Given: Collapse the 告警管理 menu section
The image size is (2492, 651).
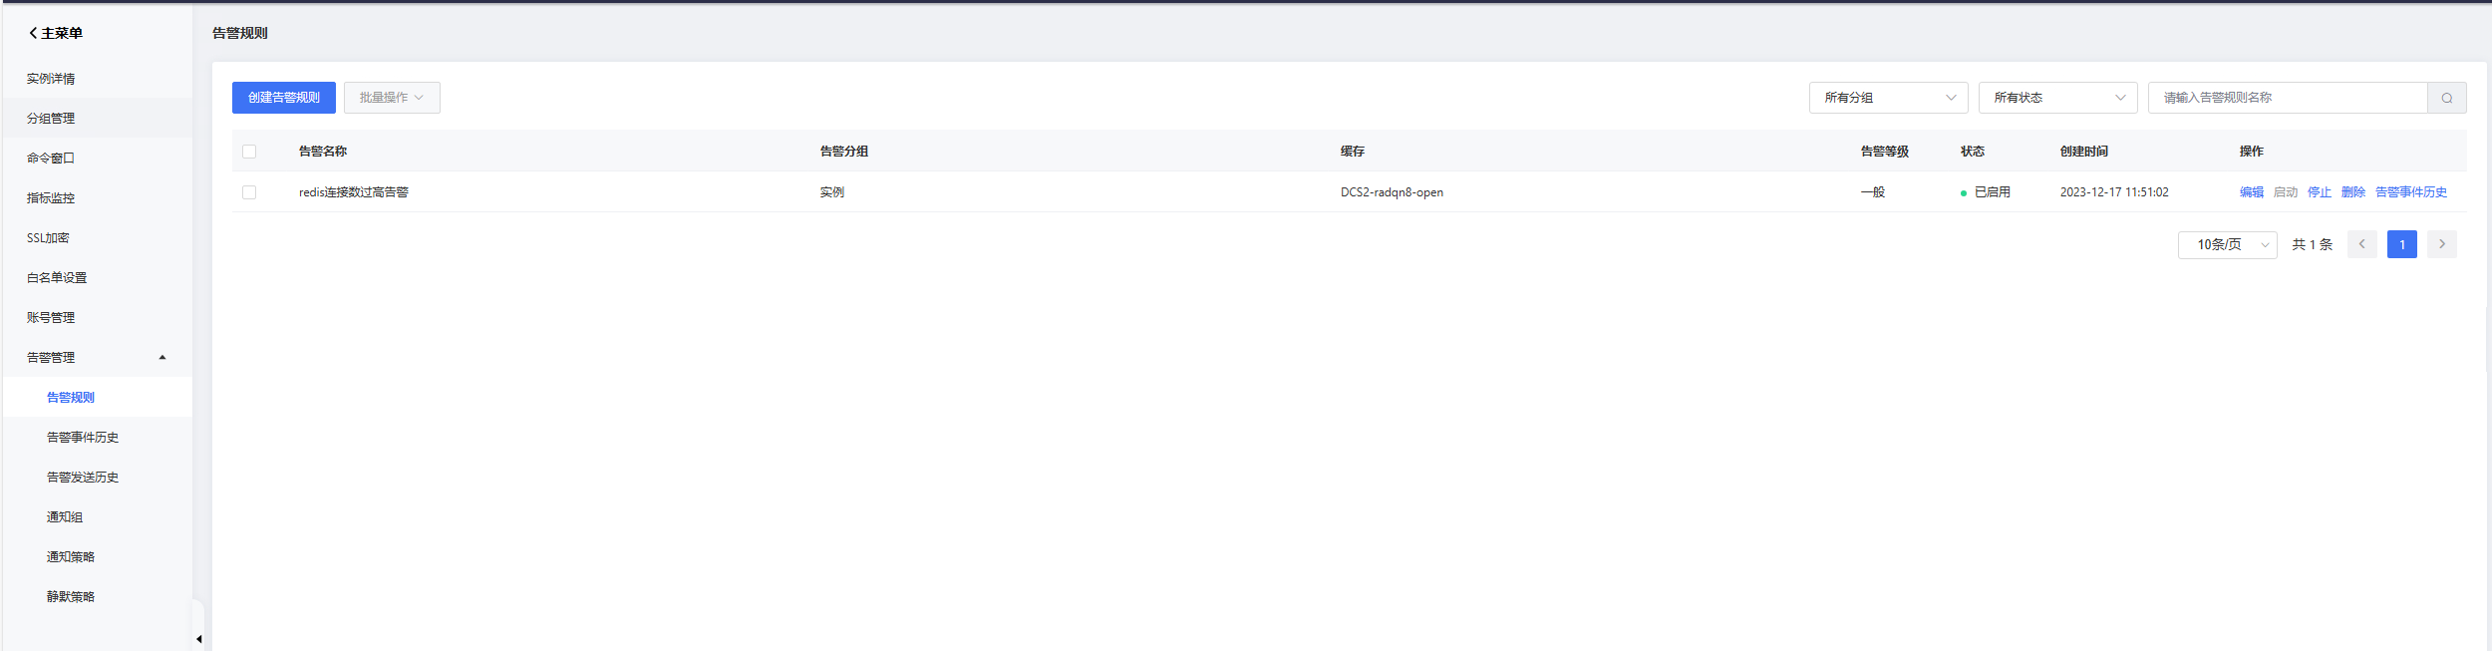Looking at the screenshot, I should 97,357.
